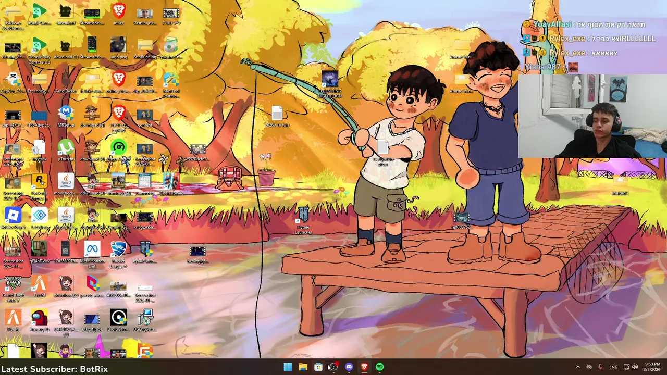The image size is (667, 375).
Task: Open the ENG language switcher
Action: [613, 367]
